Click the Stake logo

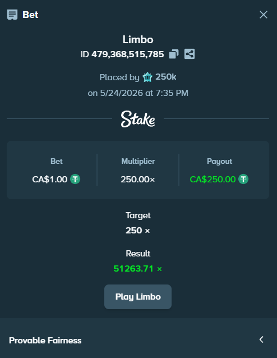pos(138,119)
